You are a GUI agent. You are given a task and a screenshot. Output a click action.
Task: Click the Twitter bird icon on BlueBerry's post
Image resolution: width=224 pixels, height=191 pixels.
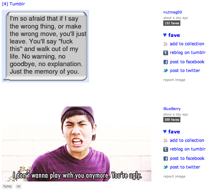pos(166,167)
